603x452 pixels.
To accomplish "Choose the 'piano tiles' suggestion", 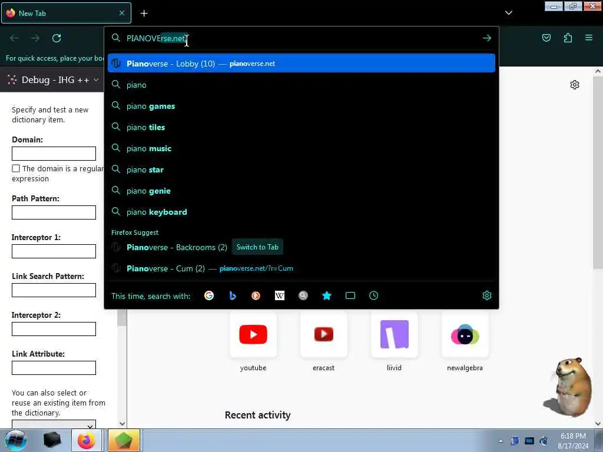I will 301,127.
